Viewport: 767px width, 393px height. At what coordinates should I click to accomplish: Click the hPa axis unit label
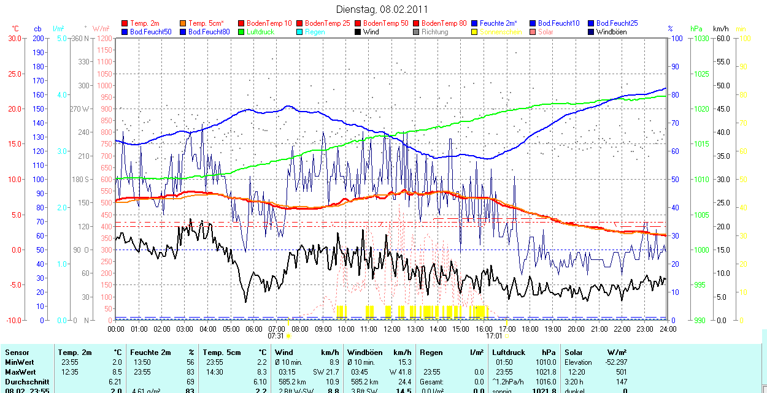click(696, 29)
